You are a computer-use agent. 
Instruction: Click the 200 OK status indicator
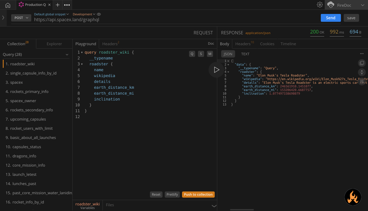pos(317,32)
